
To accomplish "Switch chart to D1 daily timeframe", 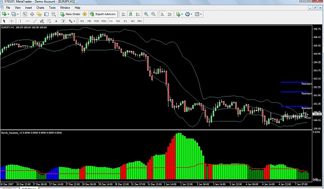I will tap(125, 21).
